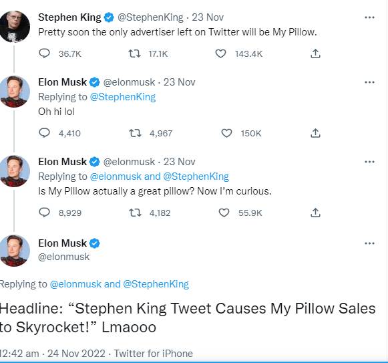Open the 24 Nov 2022 timestamp link
The height and width of the screenshot is (363, 388).
coord(76,354)
